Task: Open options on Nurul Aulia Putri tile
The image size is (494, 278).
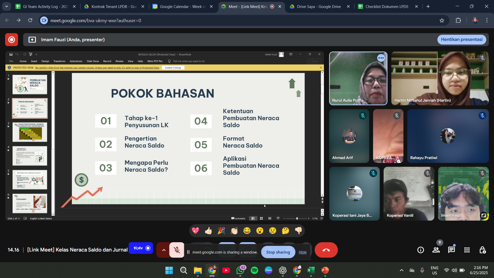Action: 381,58
